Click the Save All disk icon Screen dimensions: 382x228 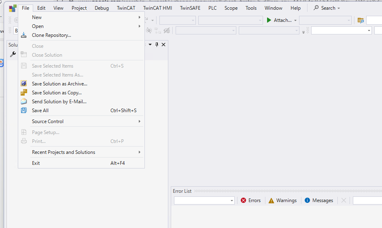(24, 111)
